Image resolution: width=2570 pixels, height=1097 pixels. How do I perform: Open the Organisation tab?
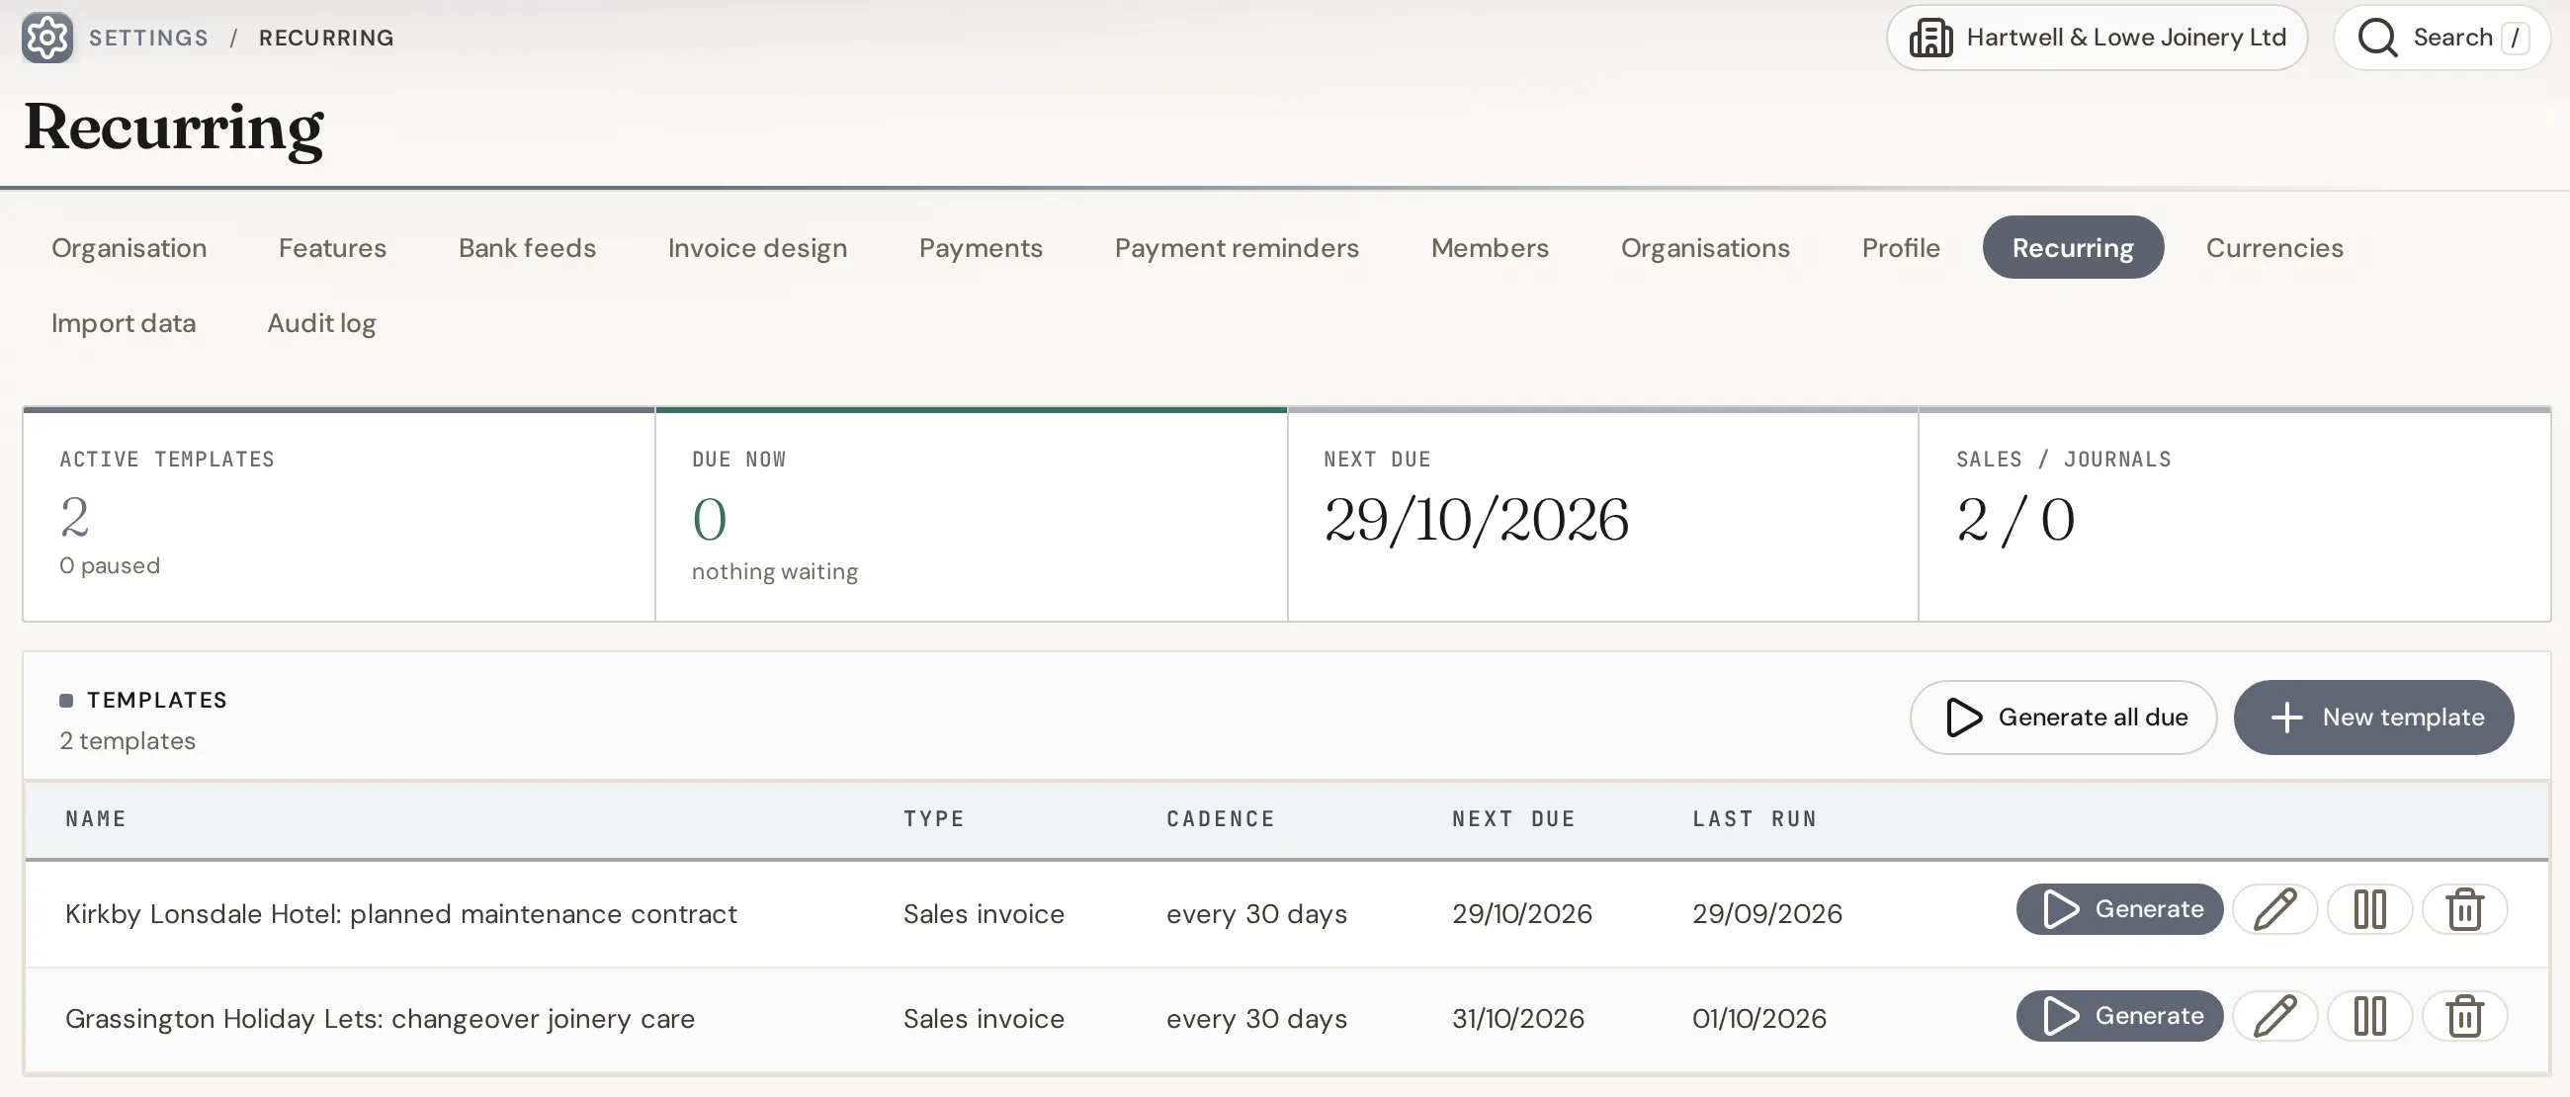click(129, 247)
